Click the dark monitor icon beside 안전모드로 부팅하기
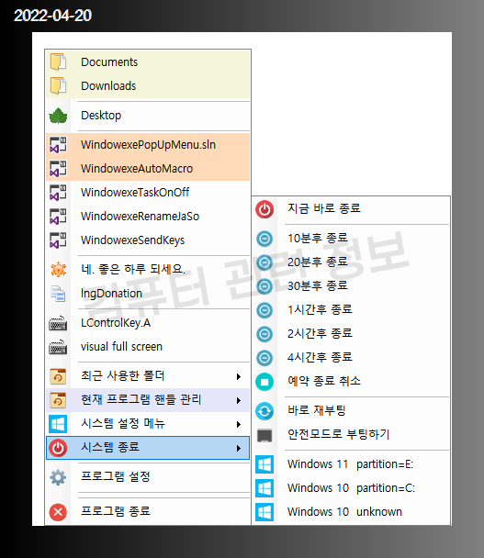 click(265, 435)
